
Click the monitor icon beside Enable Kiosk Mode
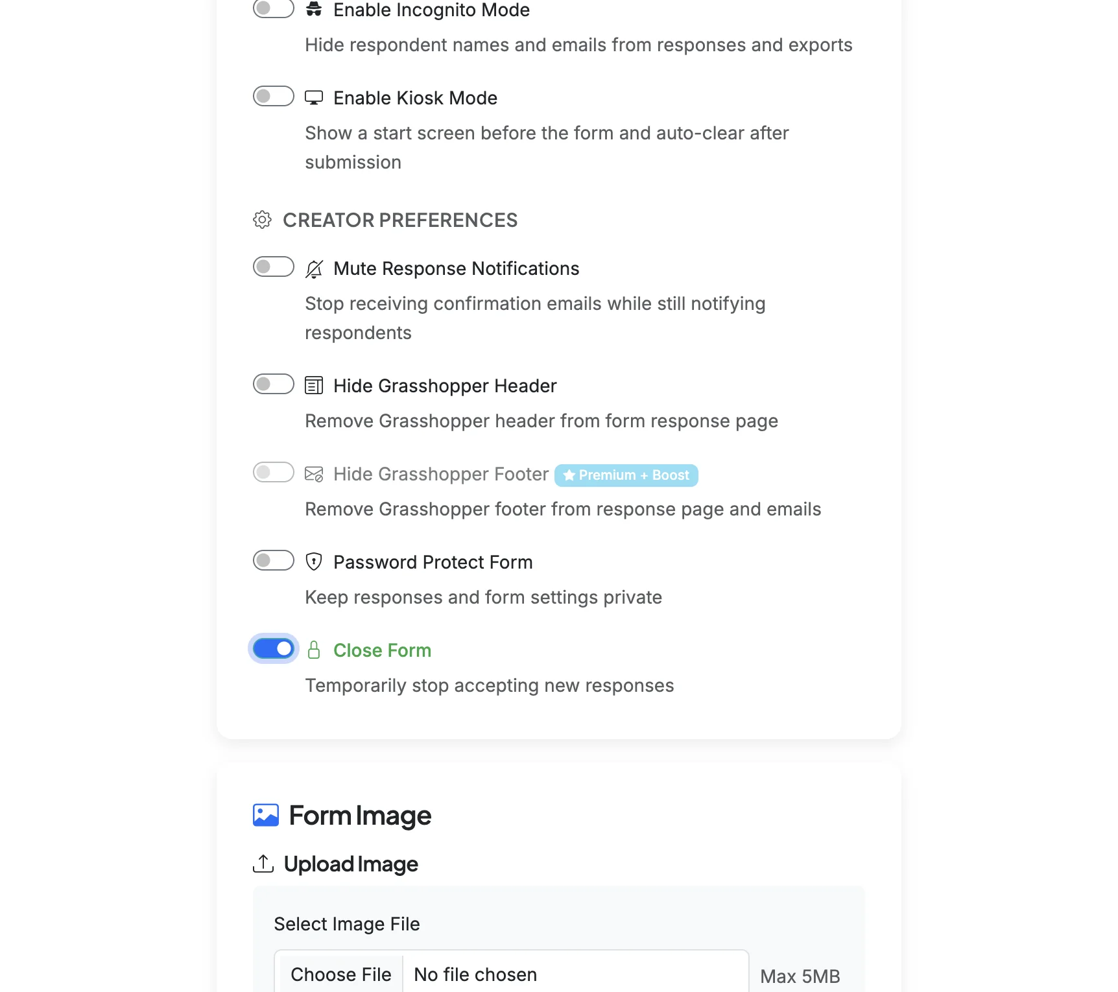314,97
